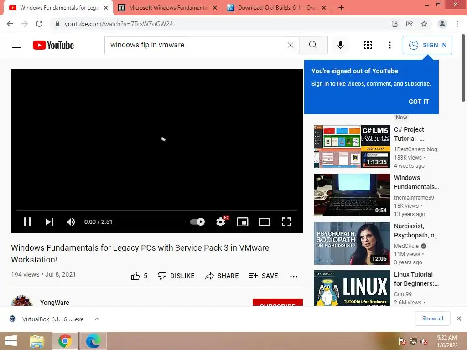467x350 pixels.
Task: Mute the video volume
Action: [71, 222]
